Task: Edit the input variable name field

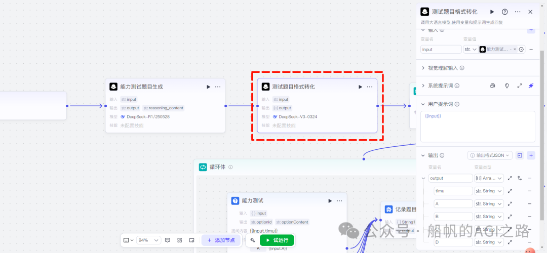Action: tap(441, 50)
